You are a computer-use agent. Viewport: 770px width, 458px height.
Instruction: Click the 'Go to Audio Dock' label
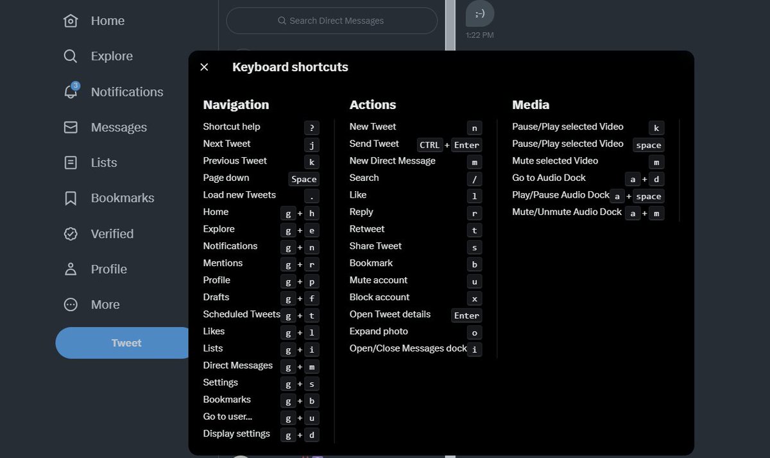click(549, 178)
